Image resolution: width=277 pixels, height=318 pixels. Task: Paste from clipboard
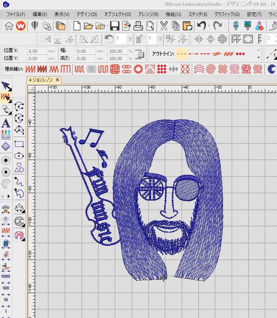click(x=187, y=26)
